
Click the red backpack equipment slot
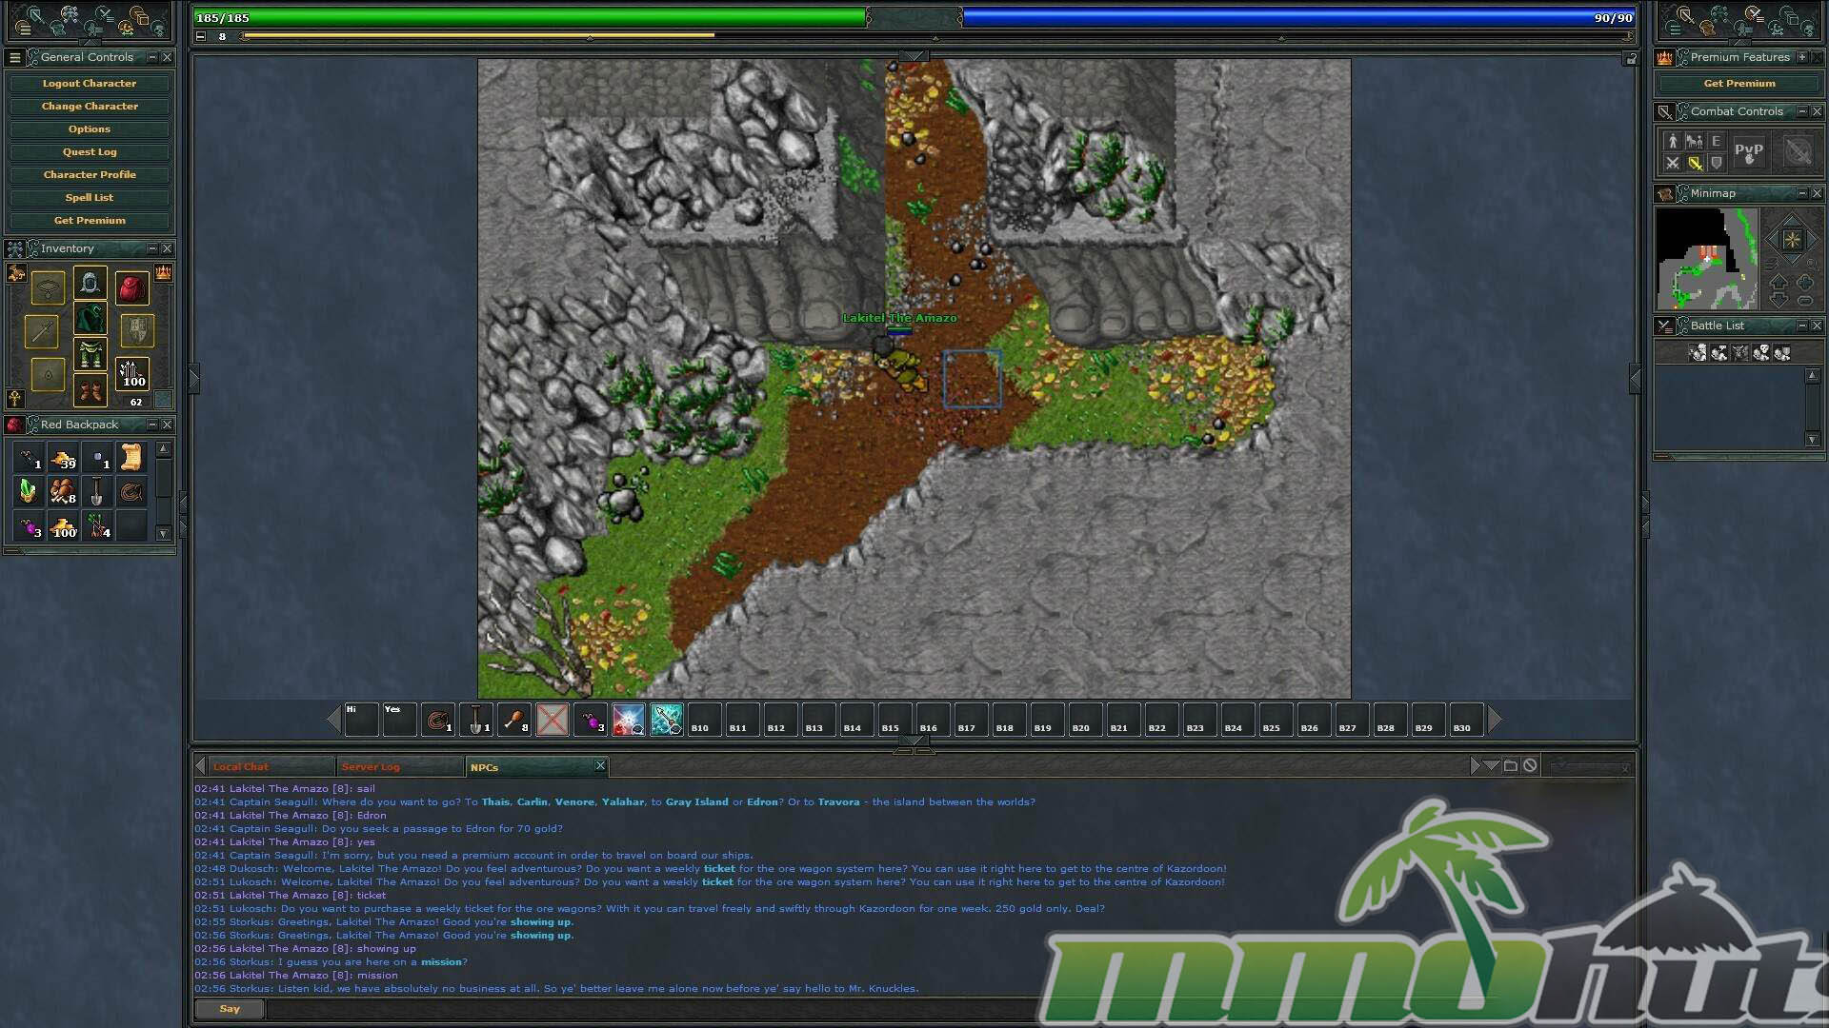tap(131, 287)
